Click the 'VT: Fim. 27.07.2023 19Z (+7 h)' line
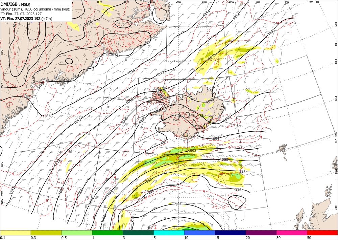Screen dimensions: 338x240 26,19
